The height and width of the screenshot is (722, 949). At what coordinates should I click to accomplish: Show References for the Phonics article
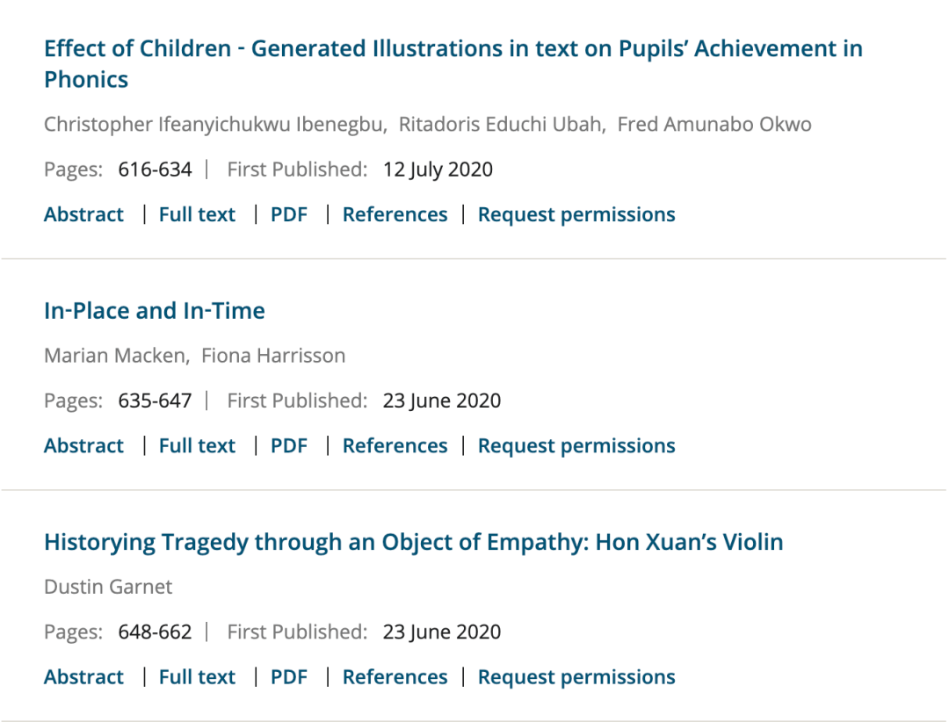pyautogui.click(x=395, y=214)
